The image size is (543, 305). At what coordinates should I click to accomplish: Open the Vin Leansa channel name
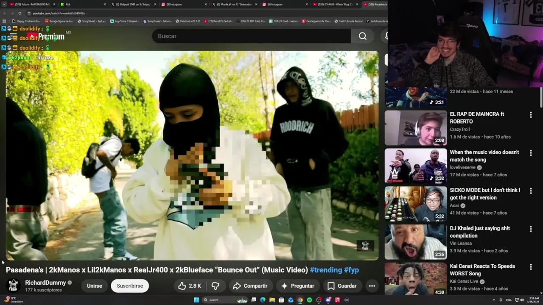coord(461,243)
